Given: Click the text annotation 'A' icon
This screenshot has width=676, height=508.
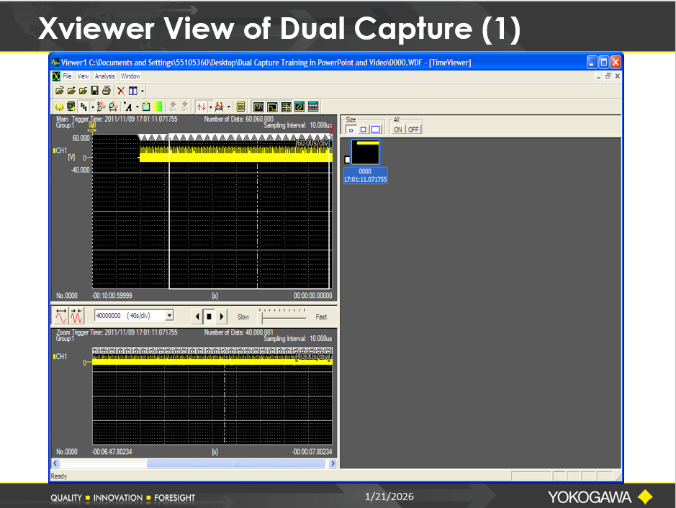Looking at the screenshot, I should click(x=128, y=106).
